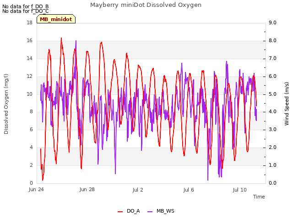Screen dimensions: 293x220
Task: Click the purple MB_WS legend swatch
Action: click(150, 212)
